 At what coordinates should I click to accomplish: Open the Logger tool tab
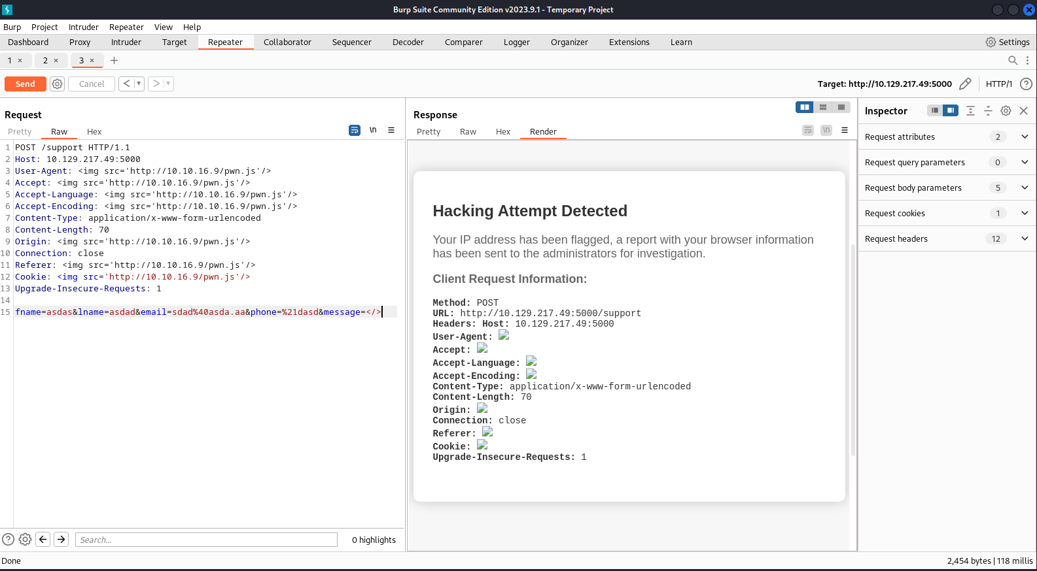517,42
